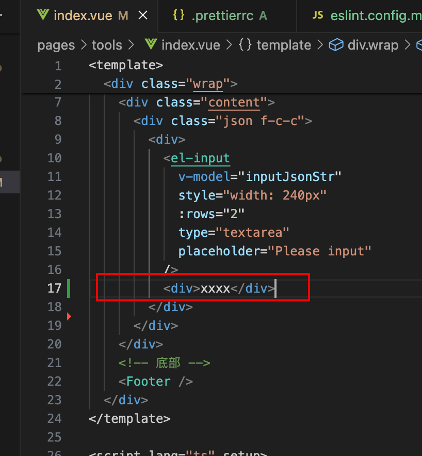Select the index.vue breadcrumb
This screenshot has height=456, width=422.
pos(191,45)
